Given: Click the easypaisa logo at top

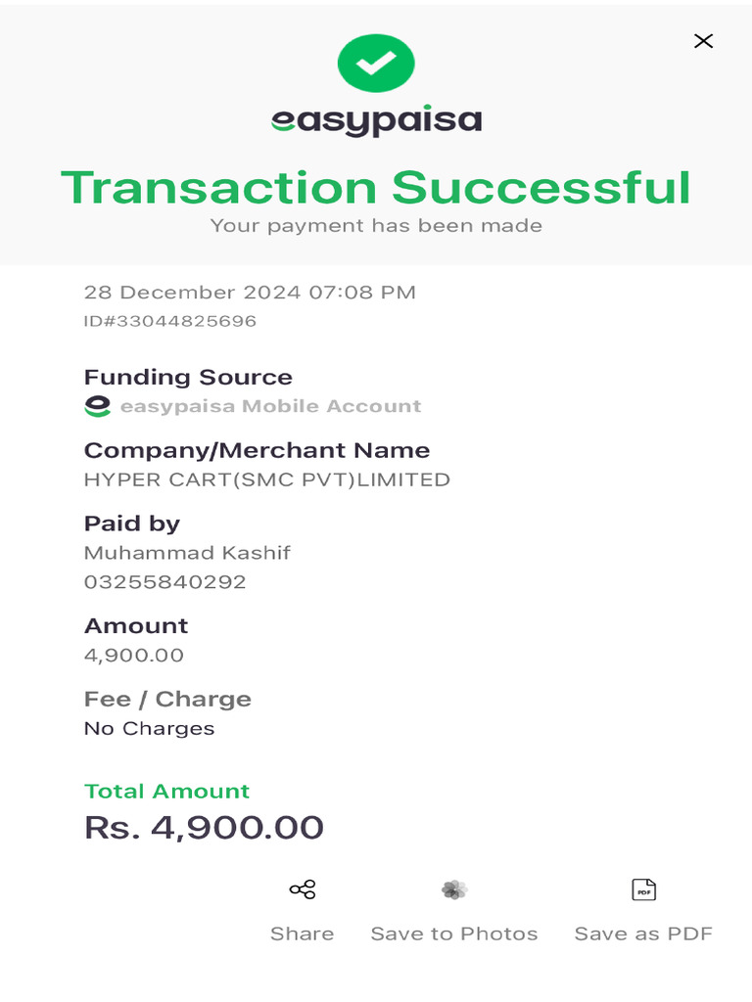Looking at the screenshot, I should [x=376, y=120].
